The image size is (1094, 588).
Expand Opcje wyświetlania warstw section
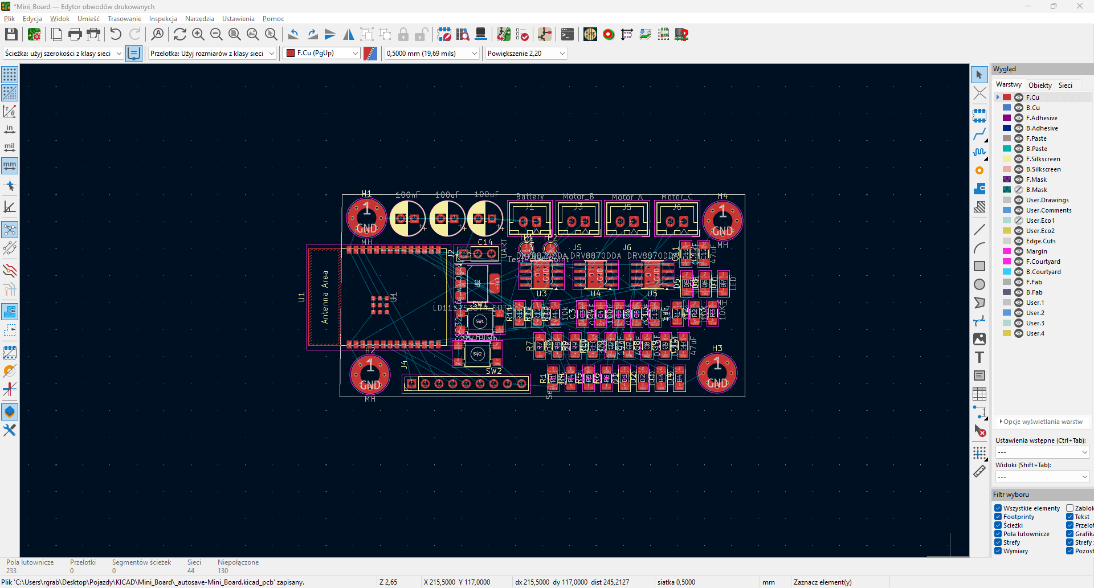[1041, 422]
